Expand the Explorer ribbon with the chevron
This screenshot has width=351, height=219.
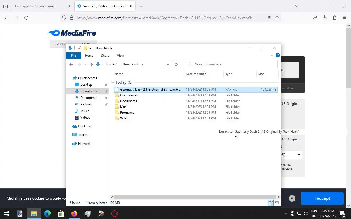tap(272, 55)
